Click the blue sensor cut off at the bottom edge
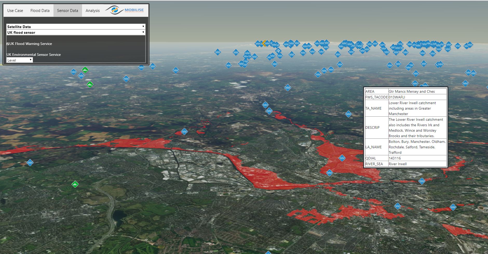 (x=268, y=252)
